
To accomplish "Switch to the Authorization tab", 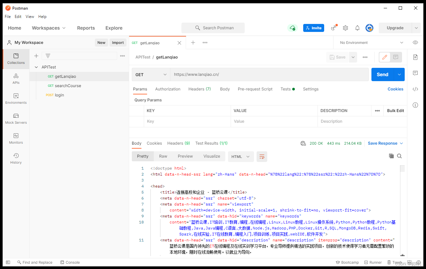I will [168, 89].
